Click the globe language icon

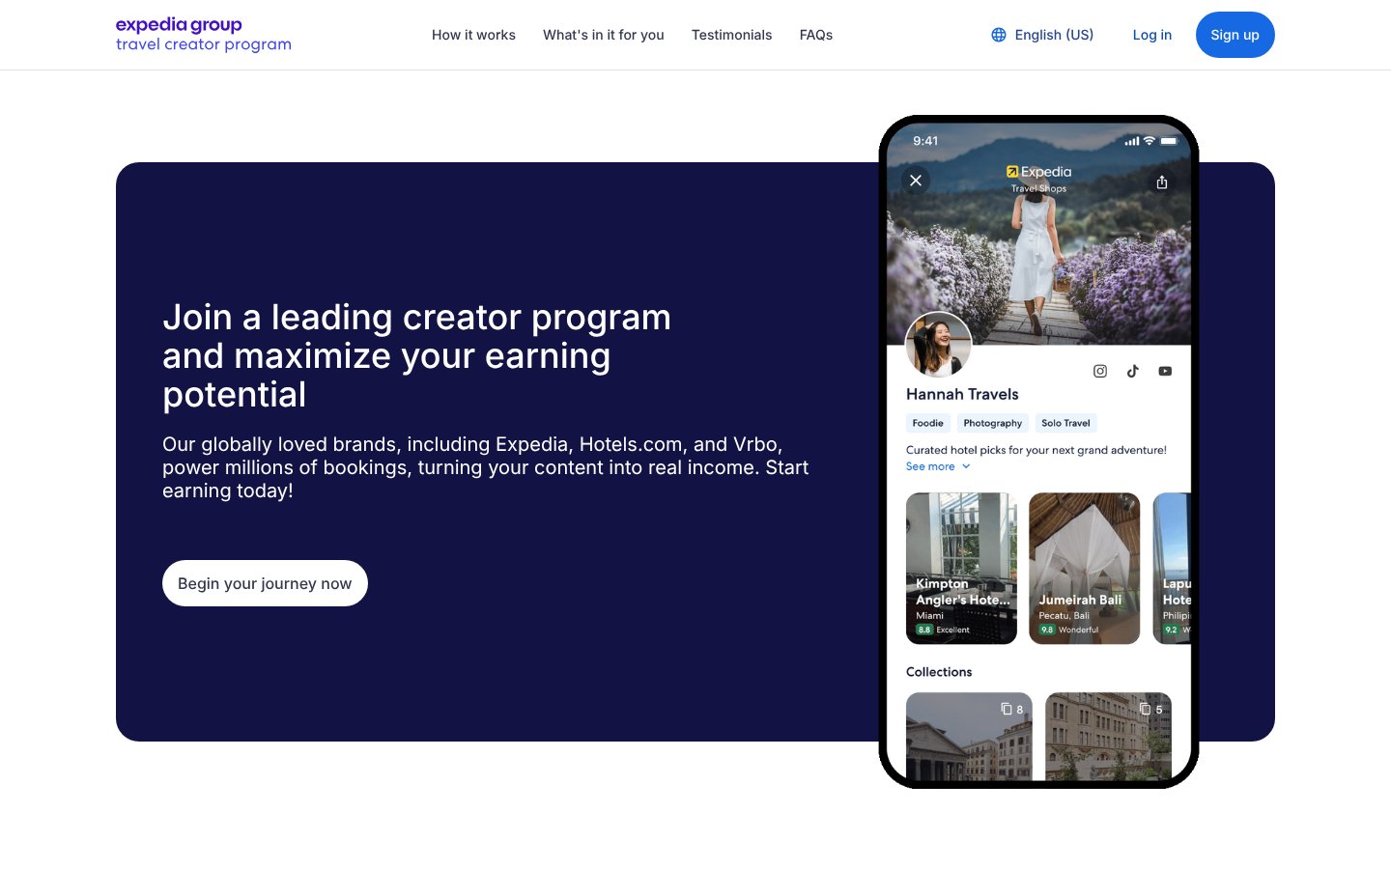999,35
